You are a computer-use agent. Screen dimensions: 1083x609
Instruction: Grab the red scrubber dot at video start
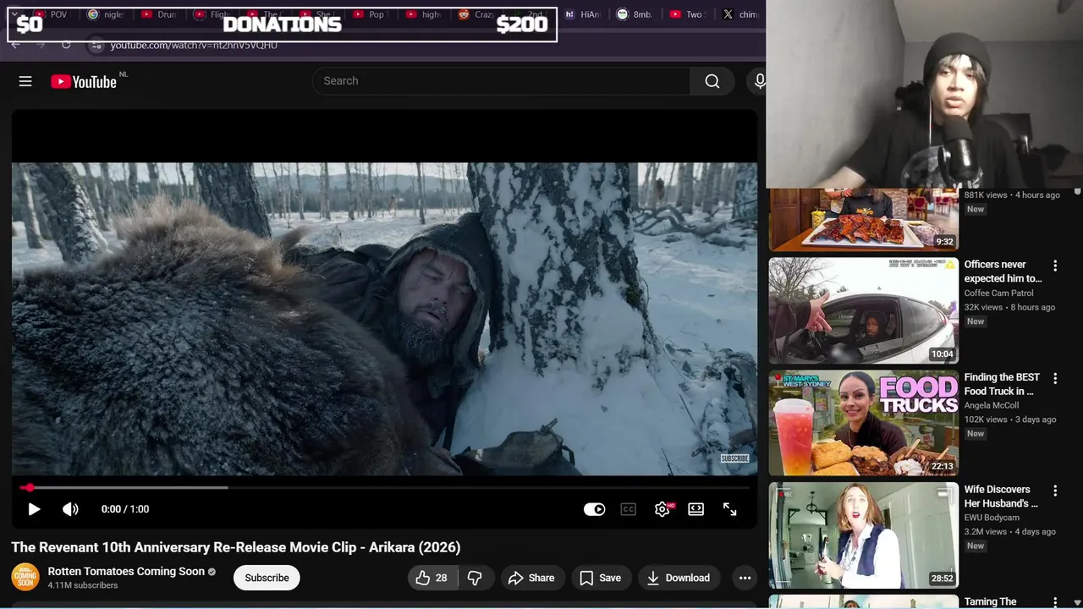point(29,487)
